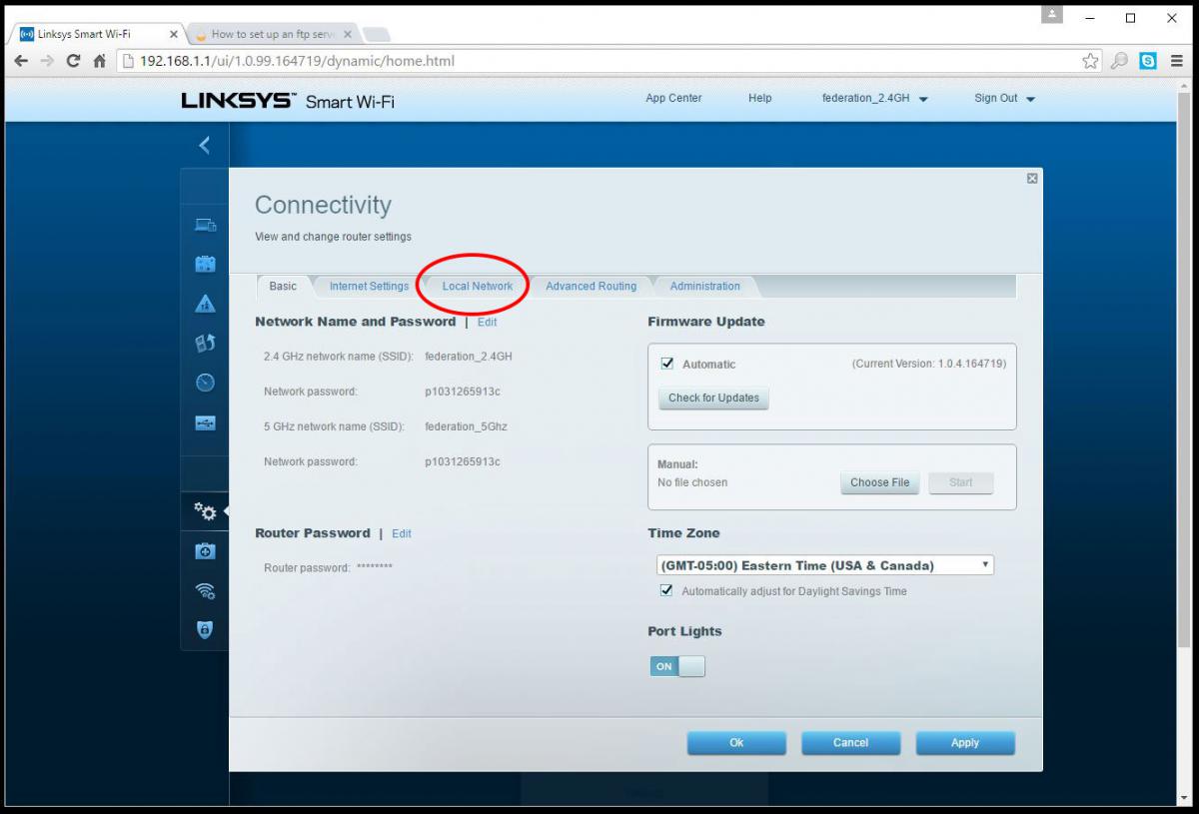
Task: Switch to Internet Settings tab
Action: coord(369,286)
